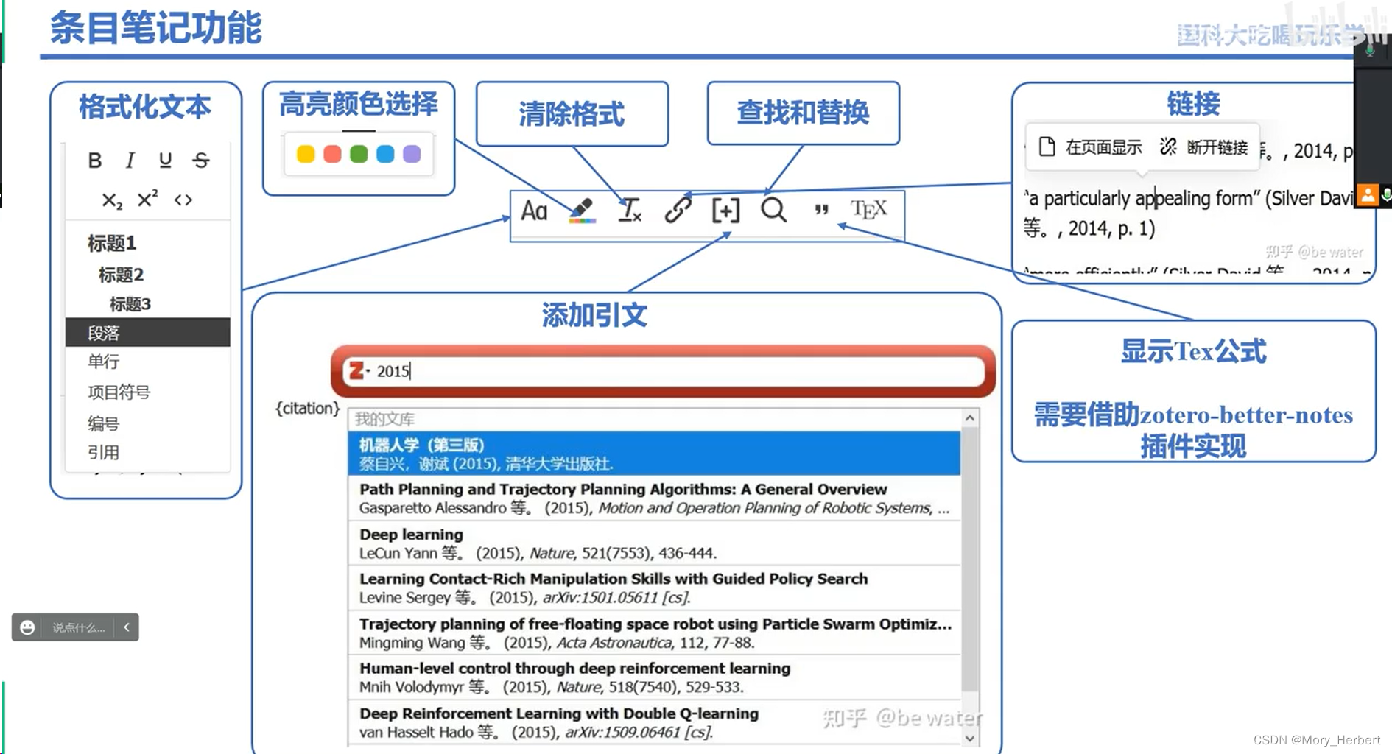Click the 我的文库 library header
1392x754 pixels.
pyautogui.click(x=385, y=419)
